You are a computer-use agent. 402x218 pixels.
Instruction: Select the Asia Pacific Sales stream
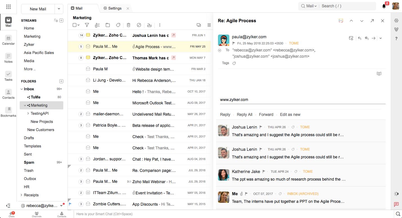[x=39, y=53]
